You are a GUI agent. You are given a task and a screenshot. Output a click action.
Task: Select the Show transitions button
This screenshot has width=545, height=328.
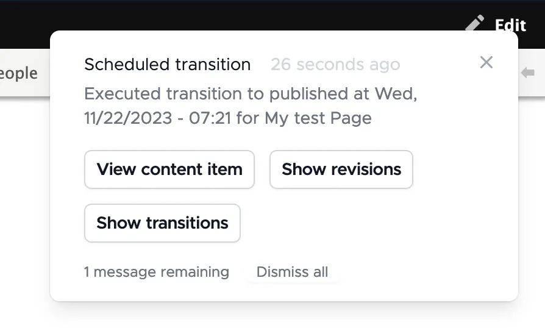click(x=162, y=223)
